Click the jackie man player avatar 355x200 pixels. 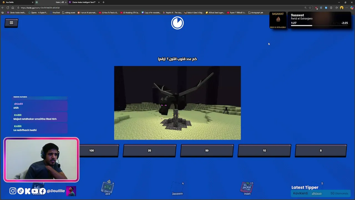click(247, 188)
